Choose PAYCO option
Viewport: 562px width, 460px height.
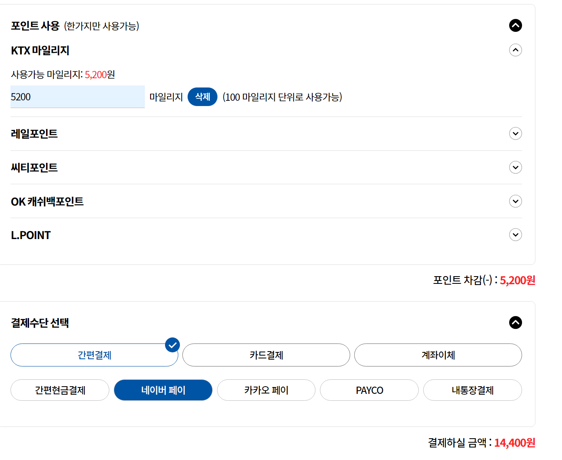coord(369,390)
